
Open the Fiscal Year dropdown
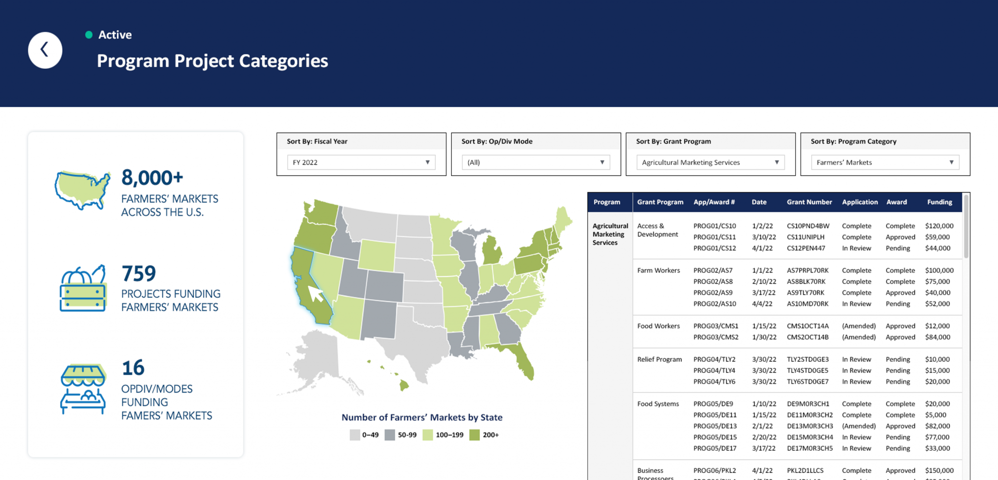(361, 162)
